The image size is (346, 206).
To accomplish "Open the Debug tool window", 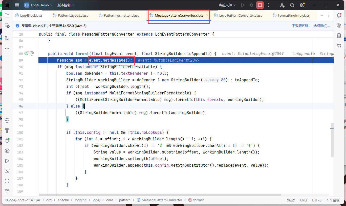I will coord(7,140).
